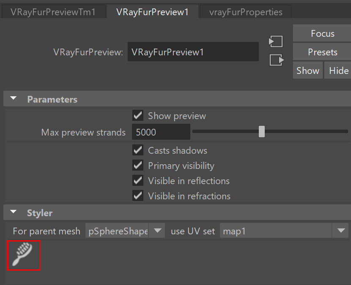Switch to vrayFurProperties tab
The width and height of the screenshot is (351, 285).
click(246, 12)
